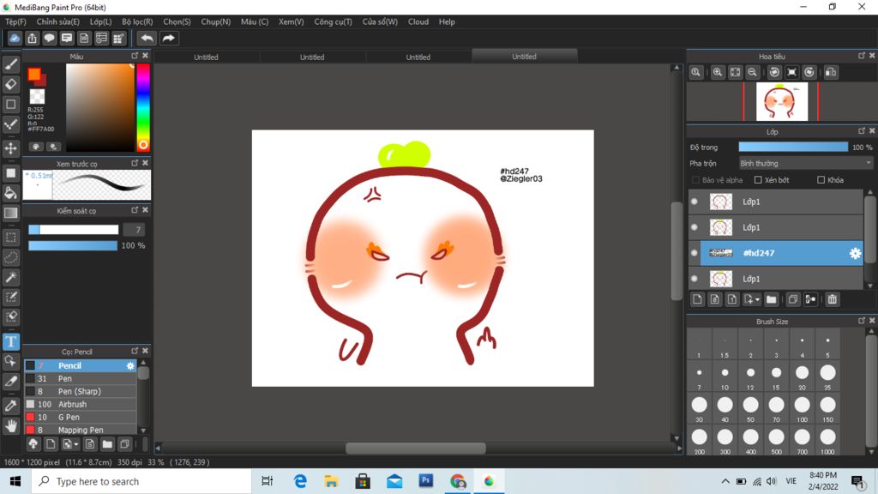Click the horizontal canvas scrollbar
Viewport: 878px width, 494px height.
pos(416,448)
